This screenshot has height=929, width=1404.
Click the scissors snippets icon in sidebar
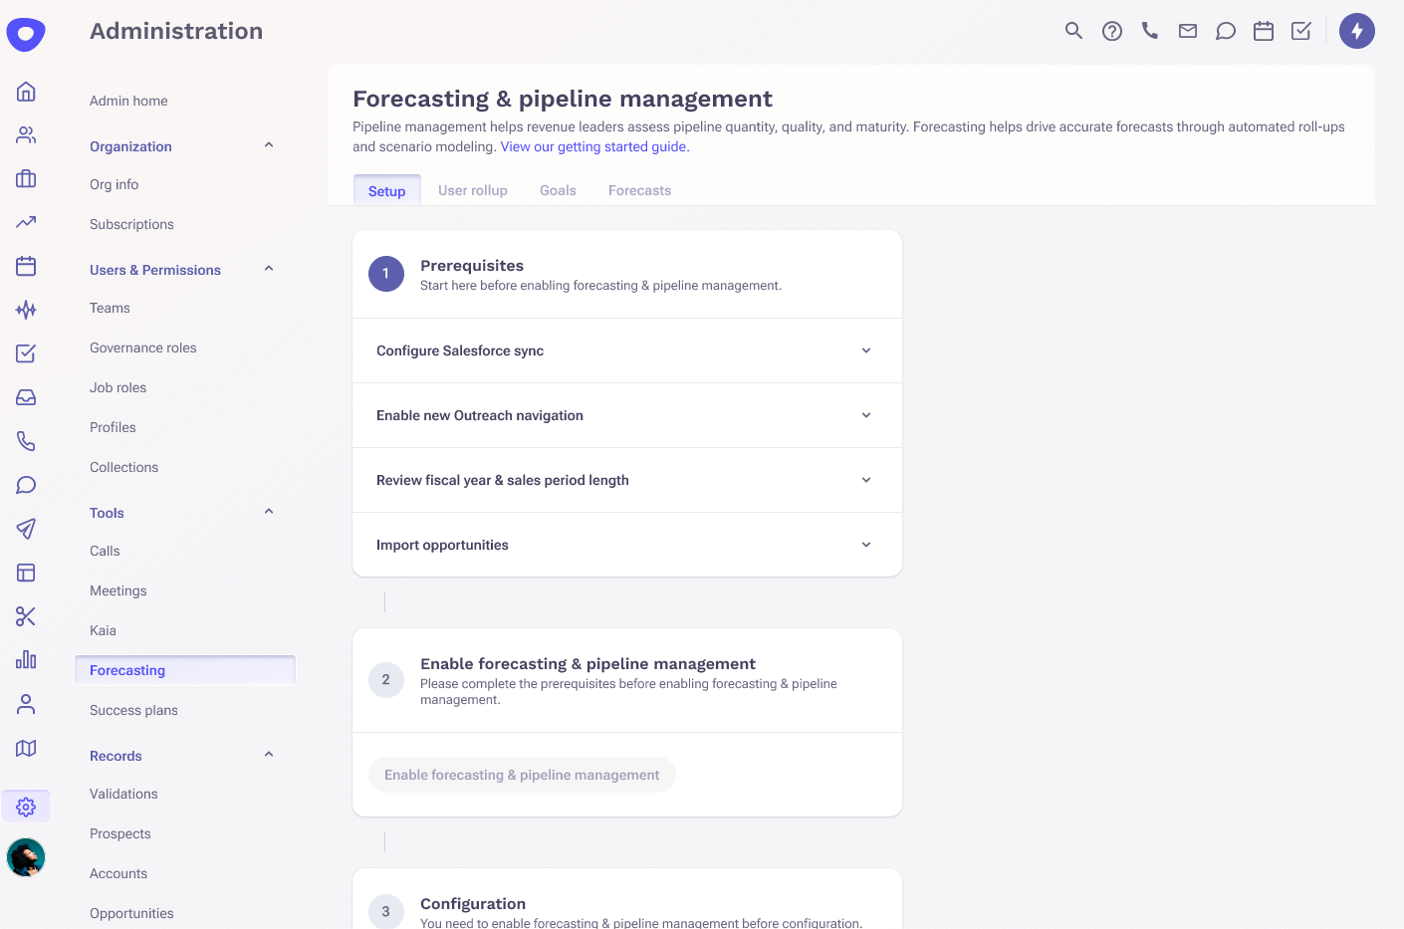(26, 616)
